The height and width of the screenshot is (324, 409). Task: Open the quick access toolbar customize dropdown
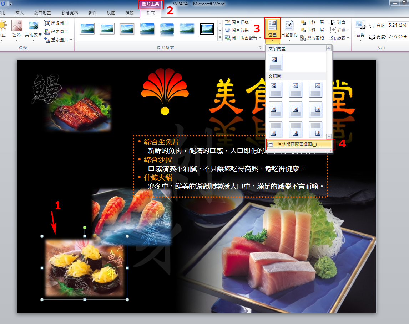11,4
